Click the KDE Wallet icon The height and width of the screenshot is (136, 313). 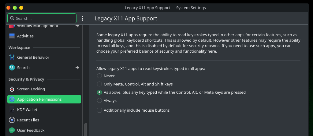12,110
